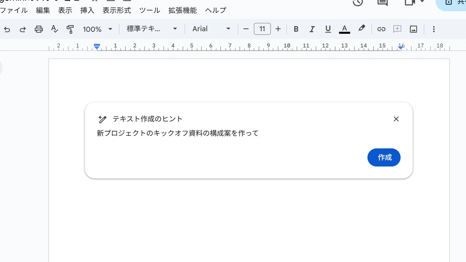This screenshot has height=262, width=466.
Task: Open the text color picker
Action: [x=344, y=29]
